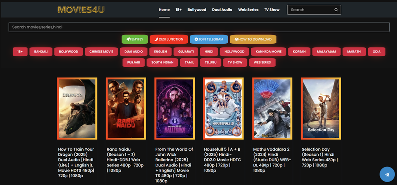Open the Housefull 5 poster
The width and height of the screenshot is (397, 185).
(223, 108)
